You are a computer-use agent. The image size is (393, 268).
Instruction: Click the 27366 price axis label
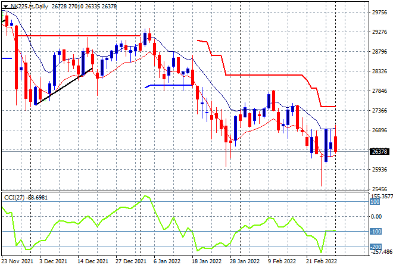[x=379, y=111]
